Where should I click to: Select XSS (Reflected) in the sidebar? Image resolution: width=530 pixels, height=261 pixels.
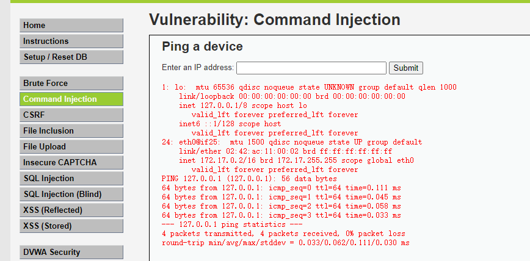pos(71,210)
